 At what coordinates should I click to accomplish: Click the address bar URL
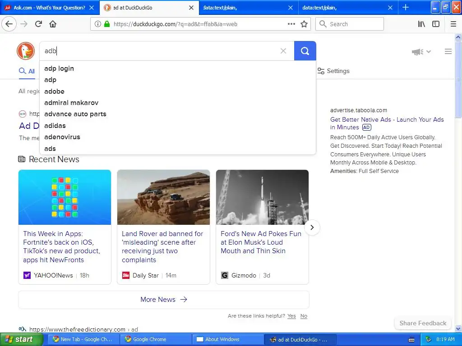[176, 24]
